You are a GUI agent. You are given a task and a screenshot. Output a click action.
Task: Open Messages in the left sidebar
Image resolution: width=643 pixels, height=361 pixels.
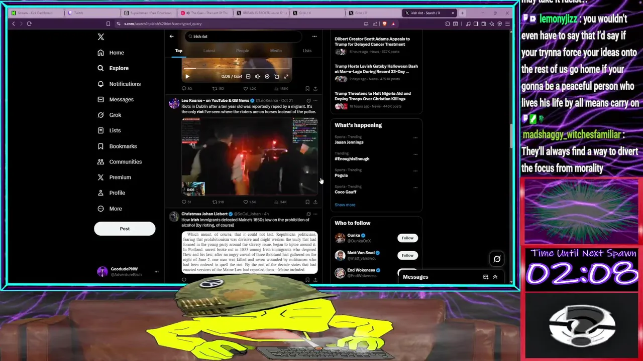click(116, 99)
